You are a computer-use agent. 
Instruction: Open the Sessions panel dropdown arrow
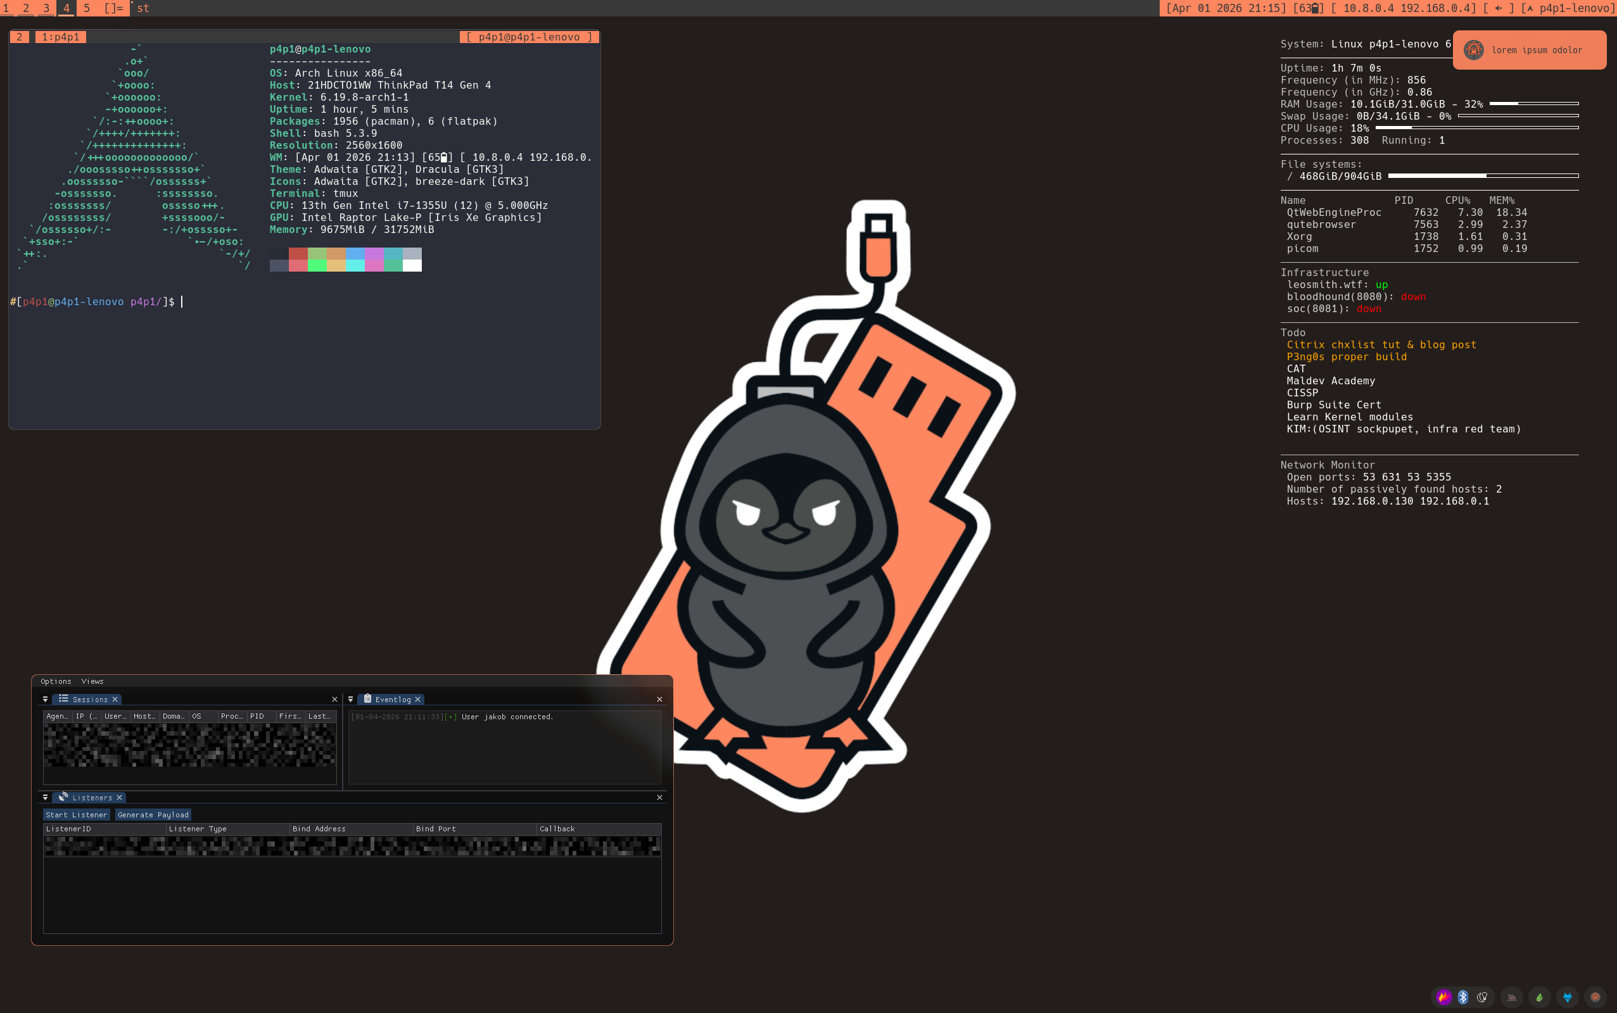pyautogui.click(x=46, y=699)
